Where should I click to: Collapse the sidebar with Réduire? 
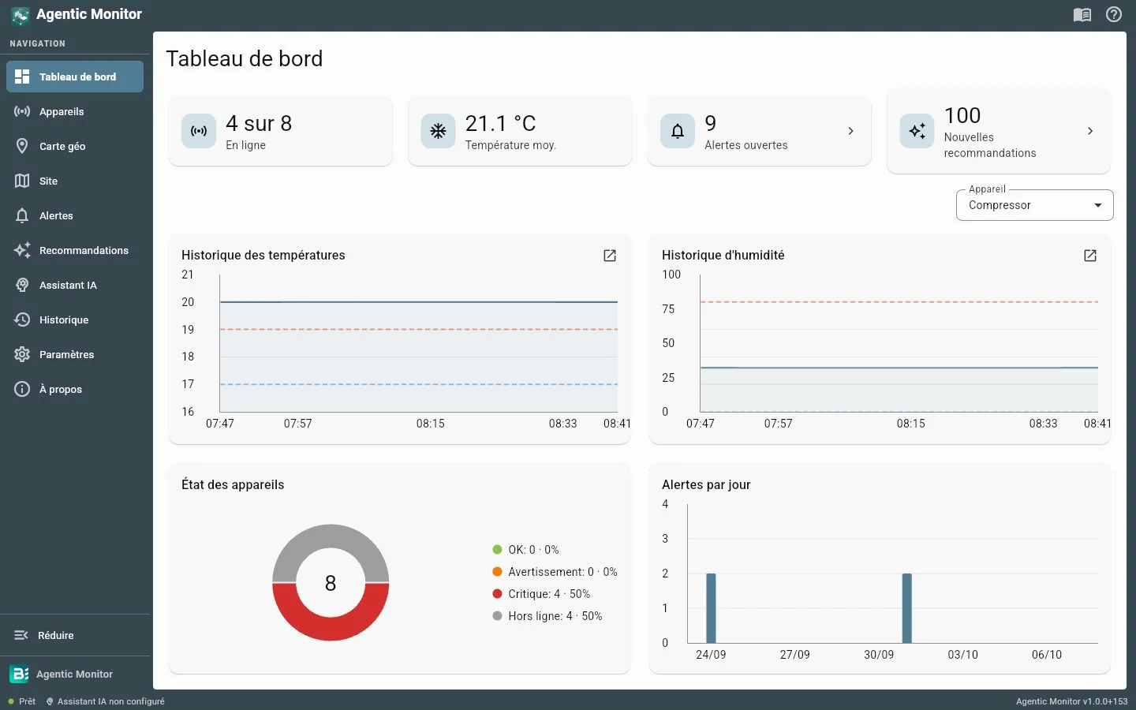75,635
